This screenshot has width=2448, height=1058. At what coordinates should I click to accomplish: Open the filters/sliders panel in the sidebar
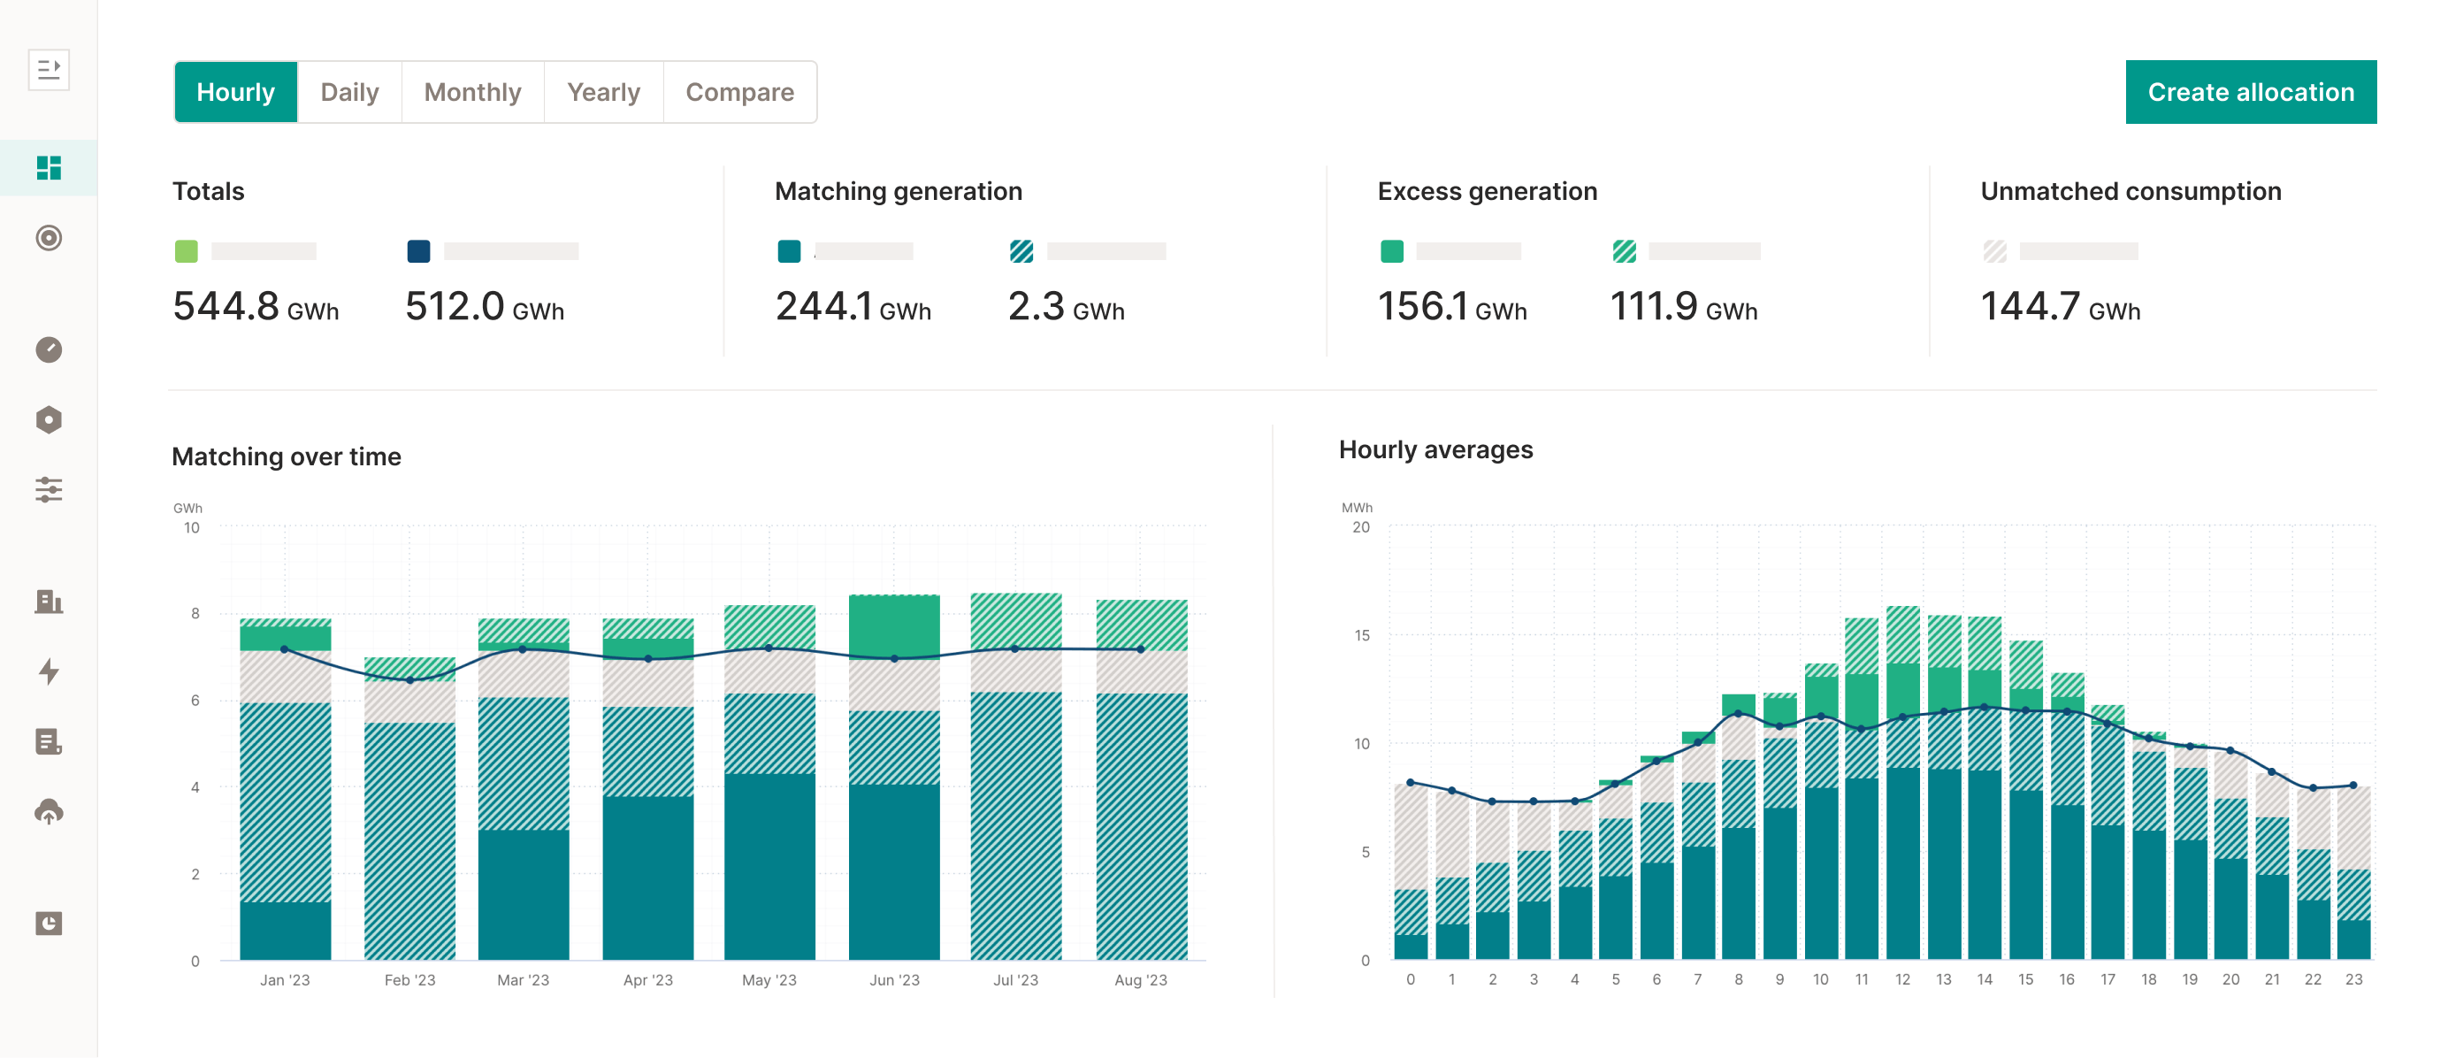click(48, 490)
